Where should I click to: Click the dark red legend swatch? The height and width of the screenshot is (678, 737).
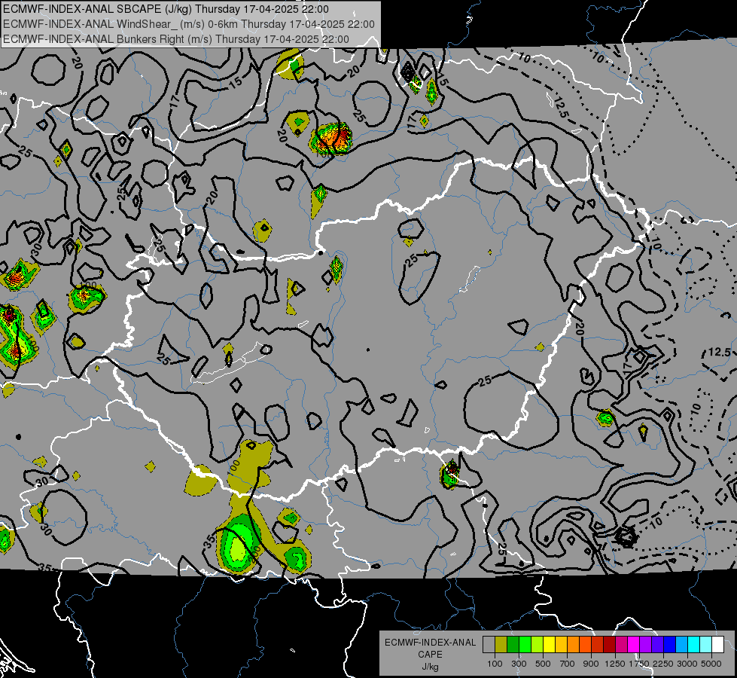coord(609,645)
